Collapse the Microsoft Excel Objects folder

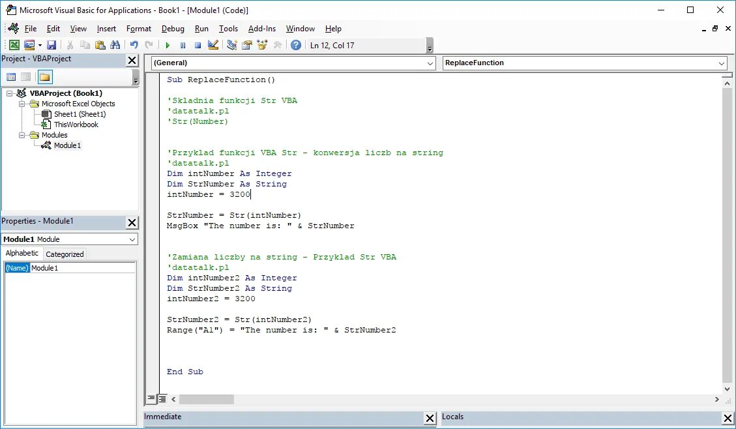coord(22,104)
